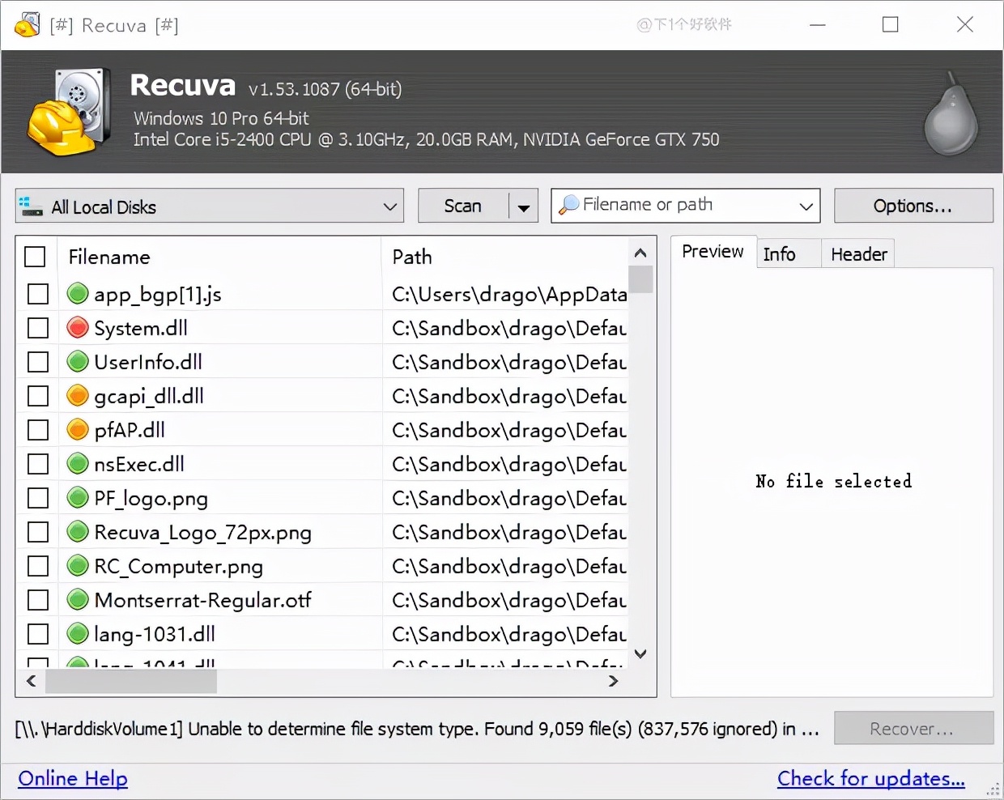Click the horizontal scrollbar thumb of file list

click(x=131, y=682)
